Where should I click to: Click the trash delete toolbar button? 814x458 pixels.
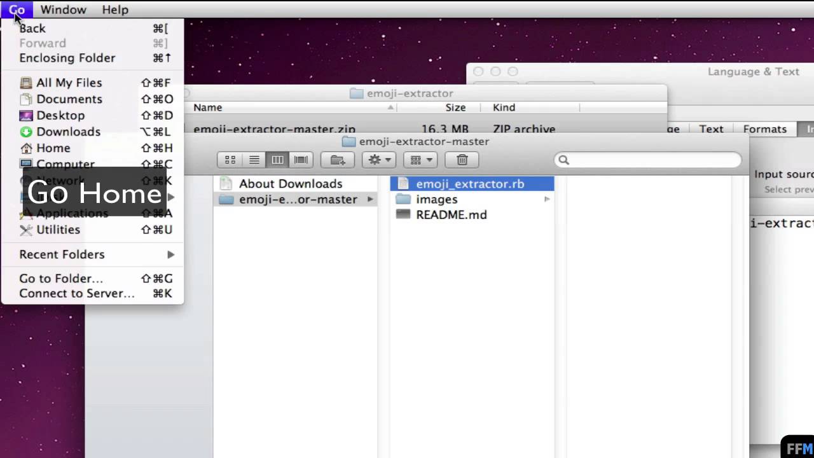click(462, 160)
